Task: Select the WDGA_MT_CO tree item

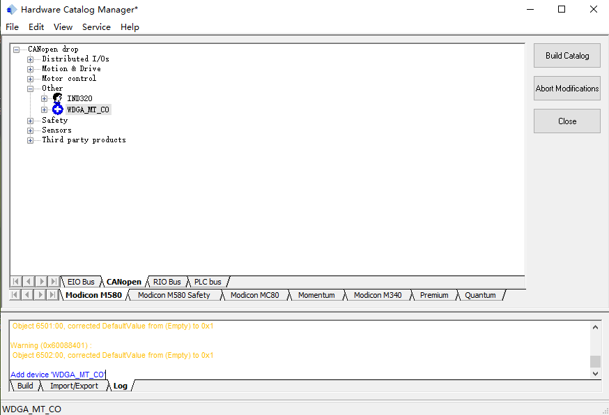Action: [88, 110]
